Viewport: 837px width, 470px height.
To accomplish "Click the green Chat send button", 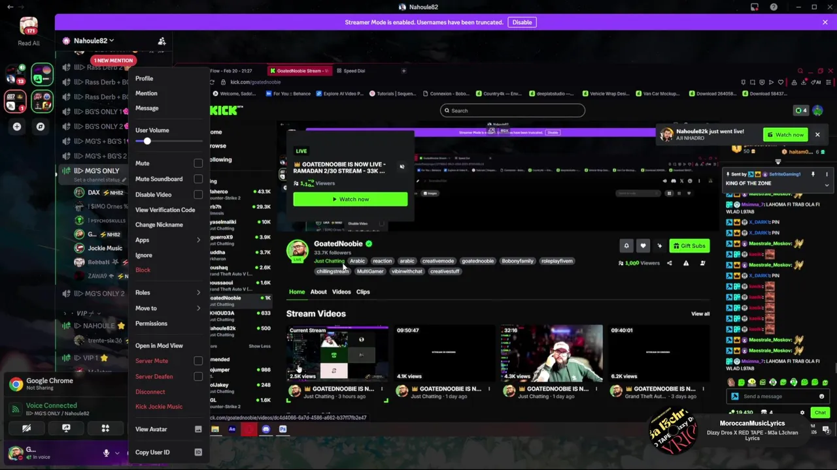I will (x=820, y=413).
